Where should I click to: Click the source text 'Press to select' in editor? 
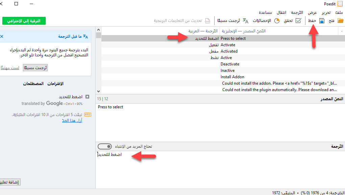pyautogui.click(x=110, y=107)
